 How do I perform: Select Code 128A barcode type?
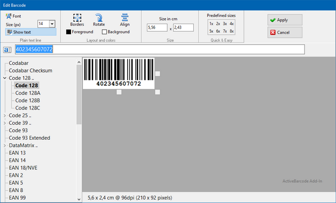27,93
